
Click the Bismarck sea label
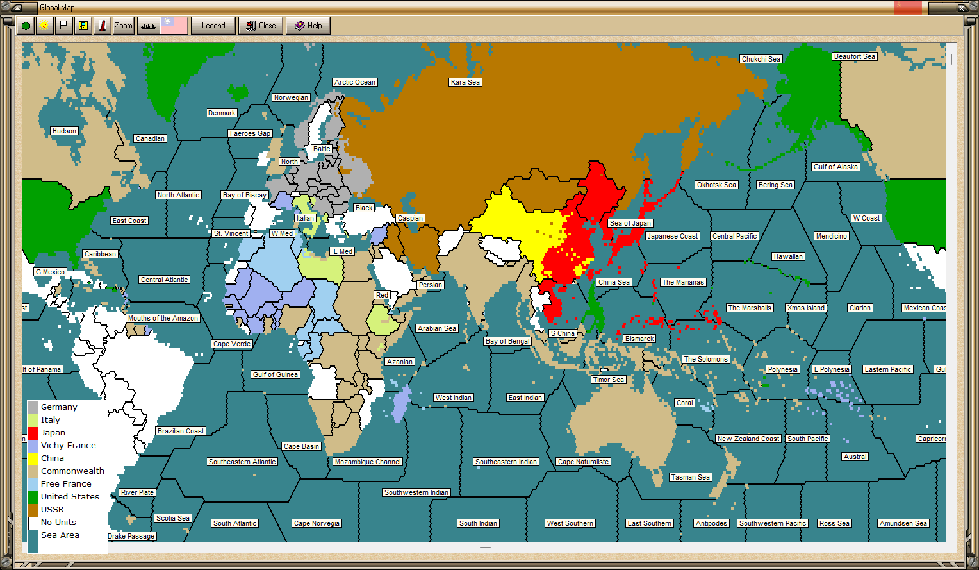[639, 339]
